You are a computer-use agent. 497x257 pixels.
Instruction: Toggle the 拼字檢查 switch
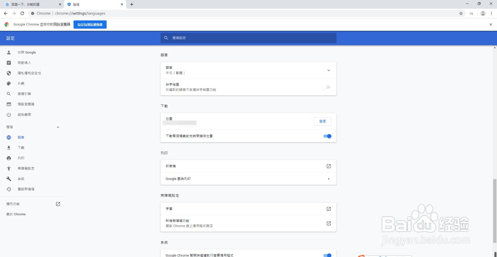coord(326,87)
